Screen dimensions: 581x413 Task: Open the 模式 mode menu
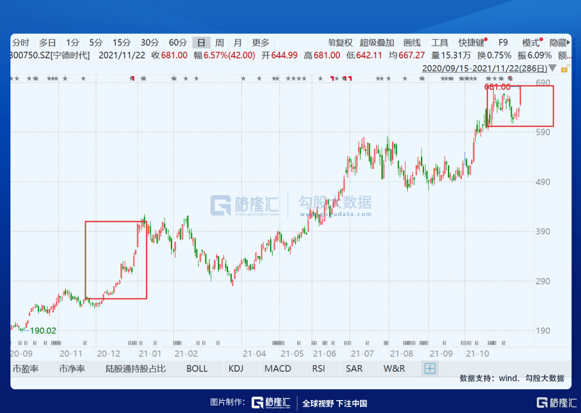530,43
